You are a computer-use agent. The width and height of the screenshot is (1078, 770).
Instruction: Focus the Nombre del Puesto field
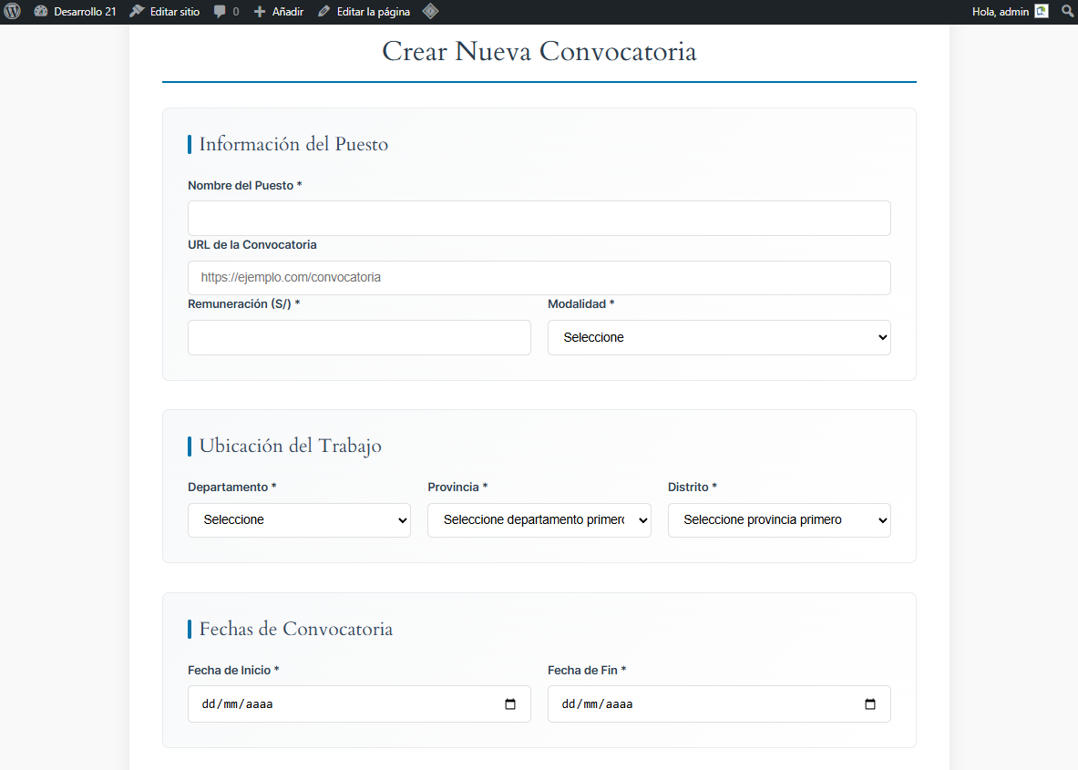[539, 219]
